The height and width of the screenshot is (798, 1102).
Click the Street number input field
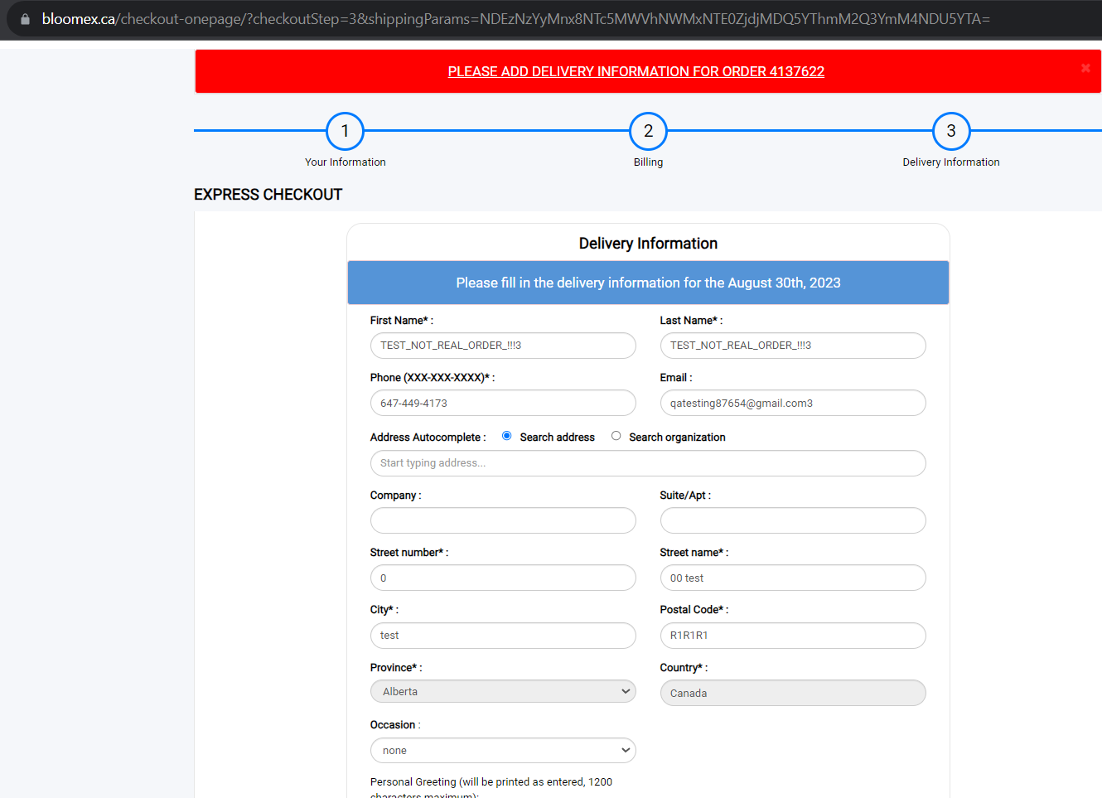coord(503,578)
